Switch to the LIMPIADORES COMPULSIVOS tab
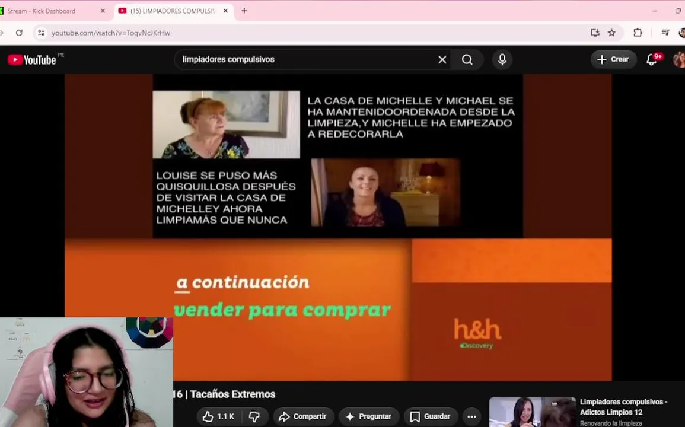This screenshot has height=427, width=685. (x=173, y=11)
